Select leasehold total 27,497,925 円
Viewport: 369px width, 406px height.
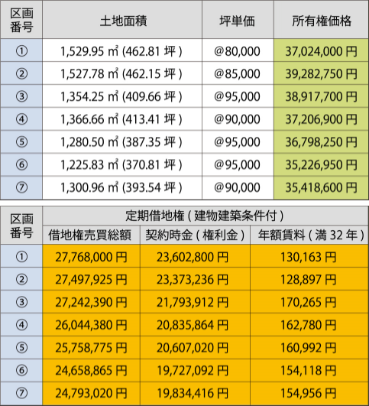pyautogui.click(x=91, y=279)
